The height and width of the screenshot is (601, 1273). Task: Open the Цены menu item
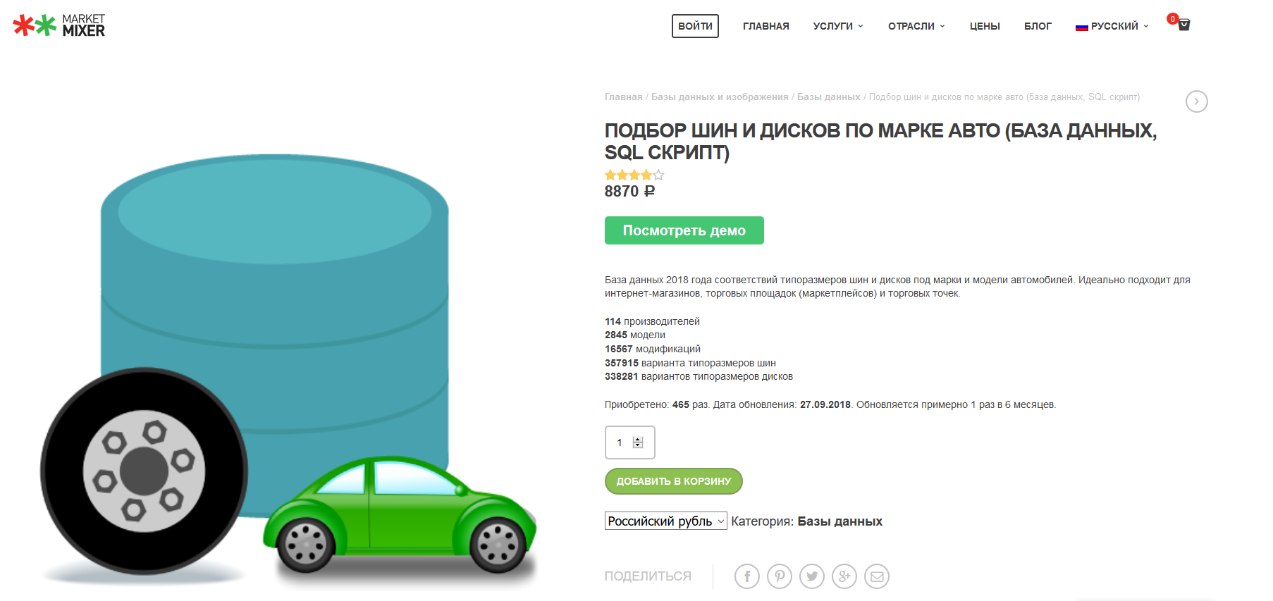pos(985,26)
